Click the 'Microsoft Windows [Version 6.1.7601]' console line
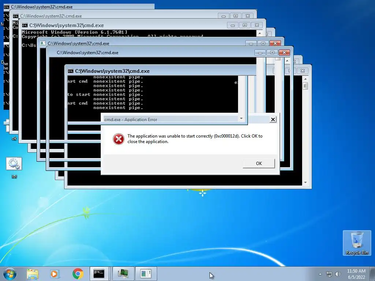This screenshot has height=281, width=375. pos(74,32)
